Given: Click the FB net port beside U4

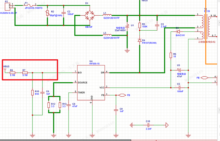Looking at the screenshot, I should (x=121, y=95).
